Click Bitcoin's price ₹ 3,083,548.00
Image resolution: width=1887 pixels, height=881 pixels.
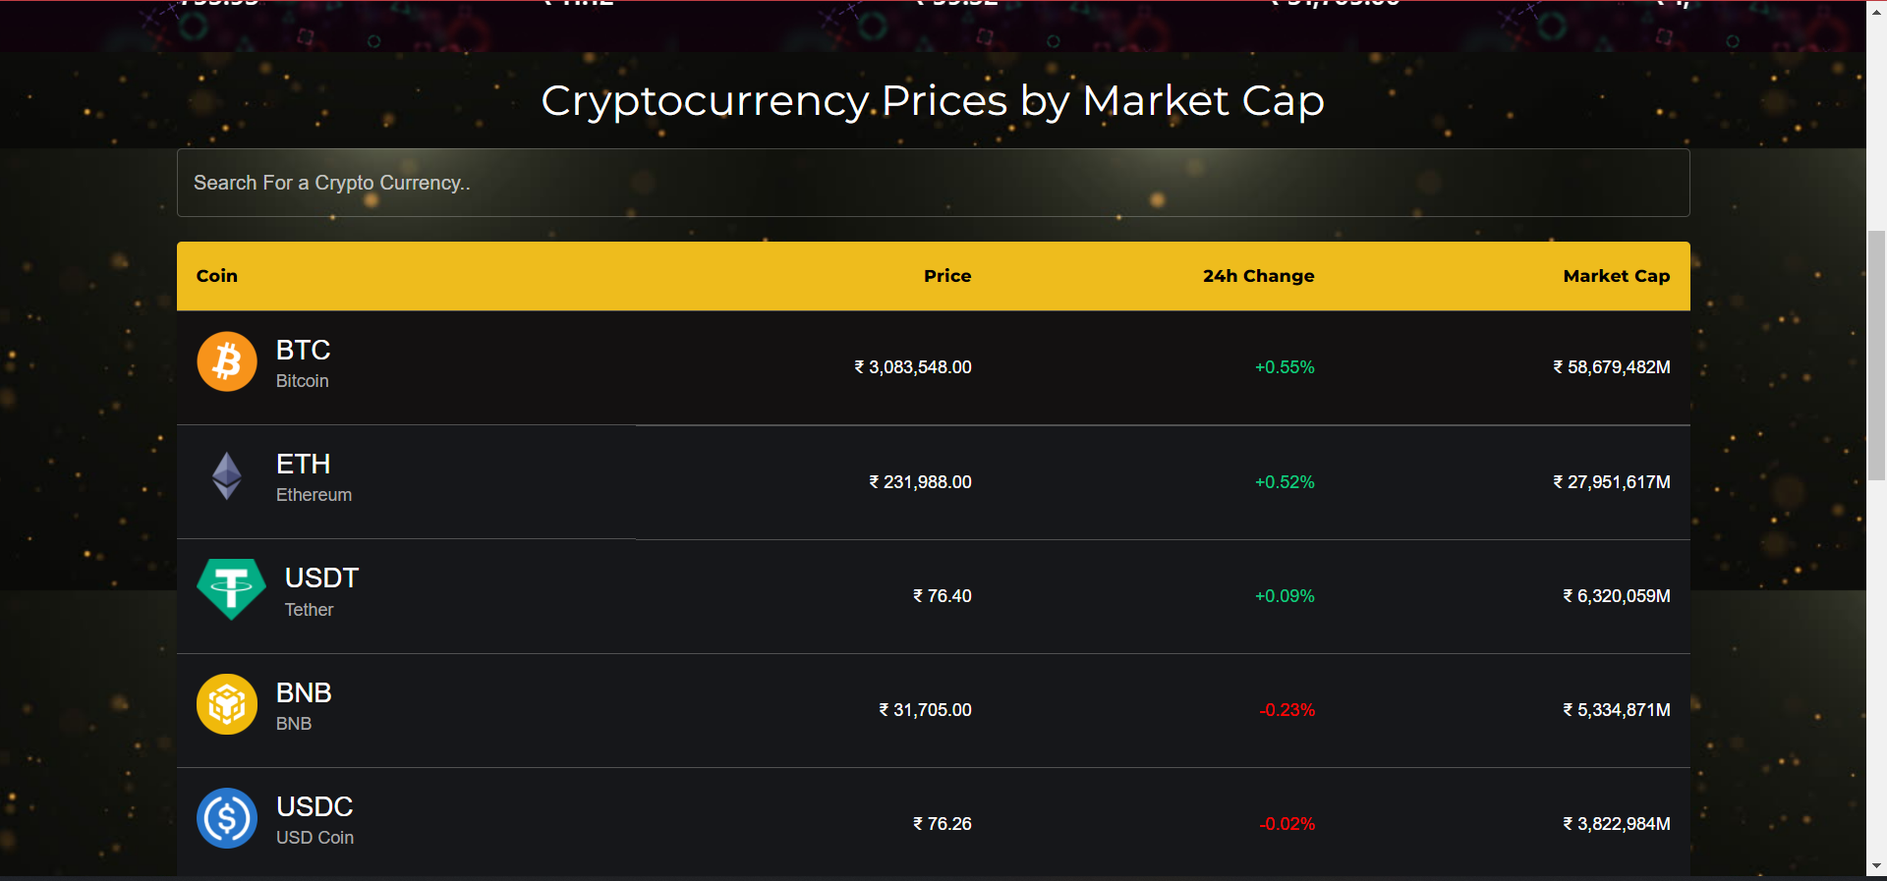[913, 367]
